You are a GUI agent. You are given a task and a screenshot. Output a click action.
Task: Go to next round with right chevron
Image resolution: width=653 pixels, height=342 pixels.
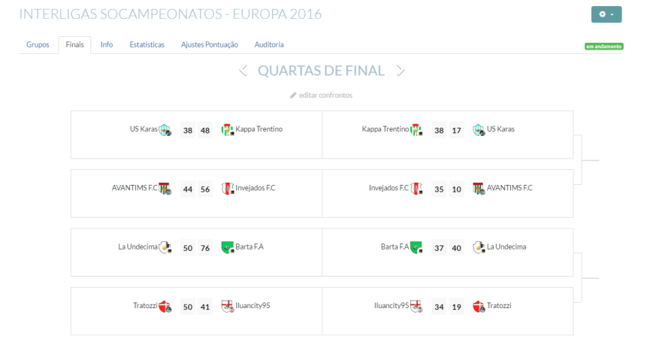click(401, 71)
